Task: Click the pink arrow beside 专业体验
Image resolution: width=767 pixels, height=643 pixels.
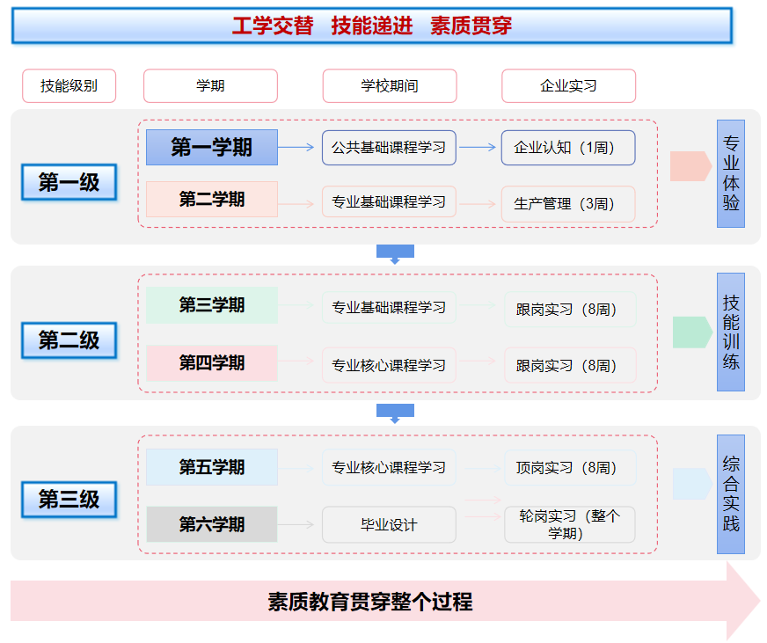Action: (690, 166)
